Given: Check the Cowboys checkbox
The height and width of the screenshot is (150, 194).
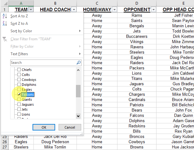Looking at the screenshot, I should tap(19, 80).
